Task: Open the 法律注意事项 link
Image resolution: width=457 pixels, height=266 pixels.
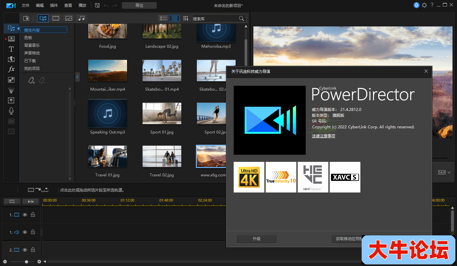Action: point(324,136)
